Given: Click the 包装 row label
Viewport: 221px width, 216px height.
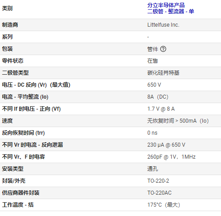Looking at the screenshot, I should pos(7,49).
